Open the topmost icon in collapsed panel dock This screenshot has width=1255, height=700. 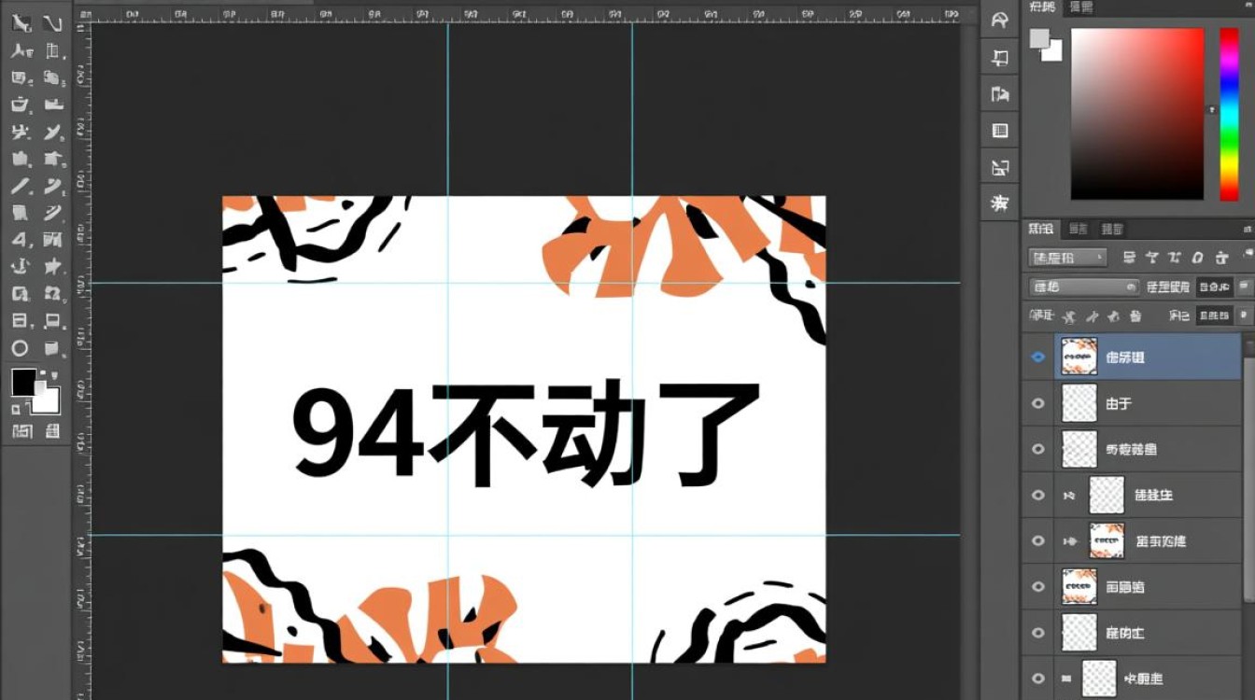point(1000,21)
